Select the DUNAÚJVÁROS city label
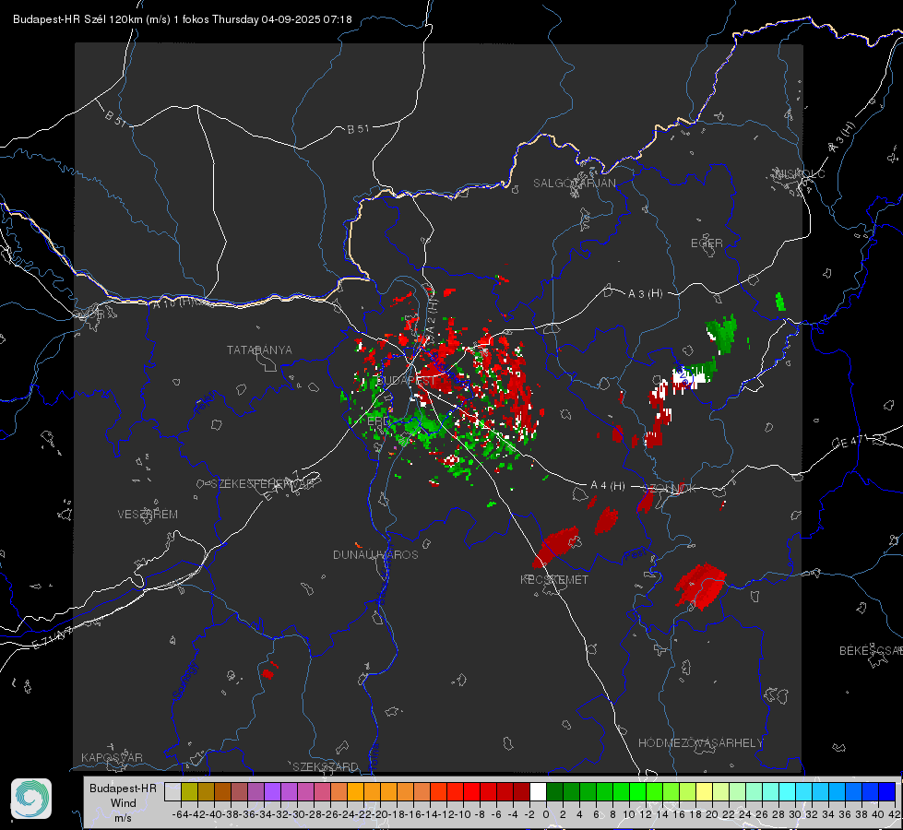This screenshot has width=903, height=830. point(375,554)
